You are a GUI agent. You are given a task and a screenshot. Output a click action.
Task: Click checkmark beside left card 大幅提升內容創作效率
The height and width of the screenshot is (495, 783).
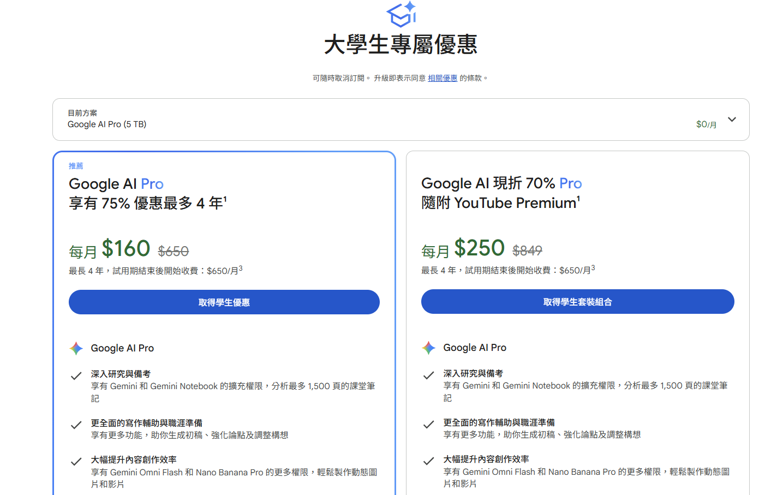(76, 461)
